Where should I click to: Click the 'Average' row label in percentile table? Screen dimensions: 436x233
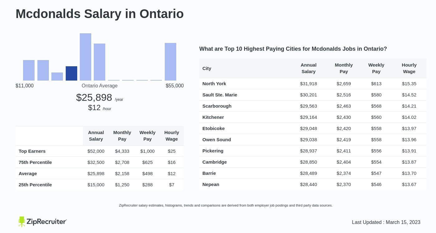coord(28,174)
